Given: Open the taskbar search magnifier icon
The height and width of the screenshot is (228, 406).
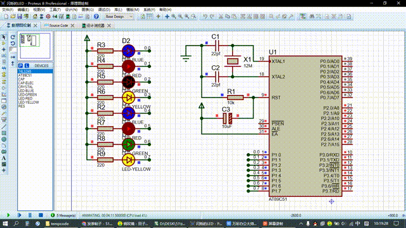Looking at the screenshot, I should [x=16, y=224].
